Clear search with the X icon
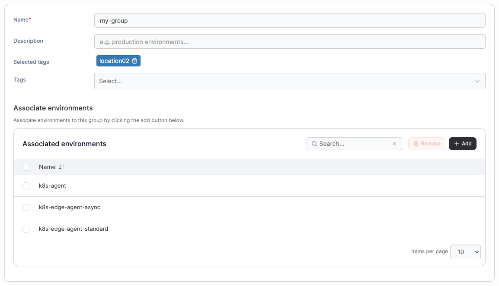 [x=394, y=144]
